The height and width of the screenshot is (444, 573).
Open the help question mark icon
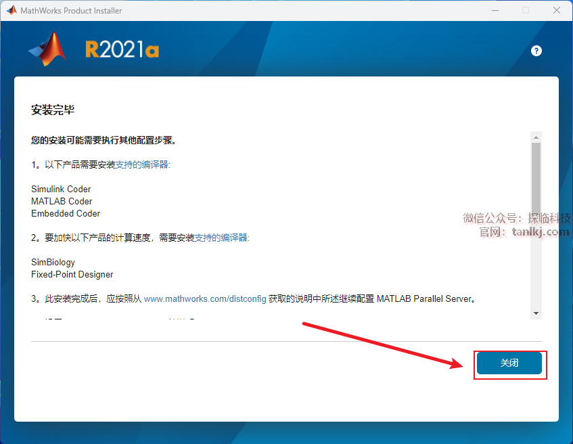pos(536,51)
